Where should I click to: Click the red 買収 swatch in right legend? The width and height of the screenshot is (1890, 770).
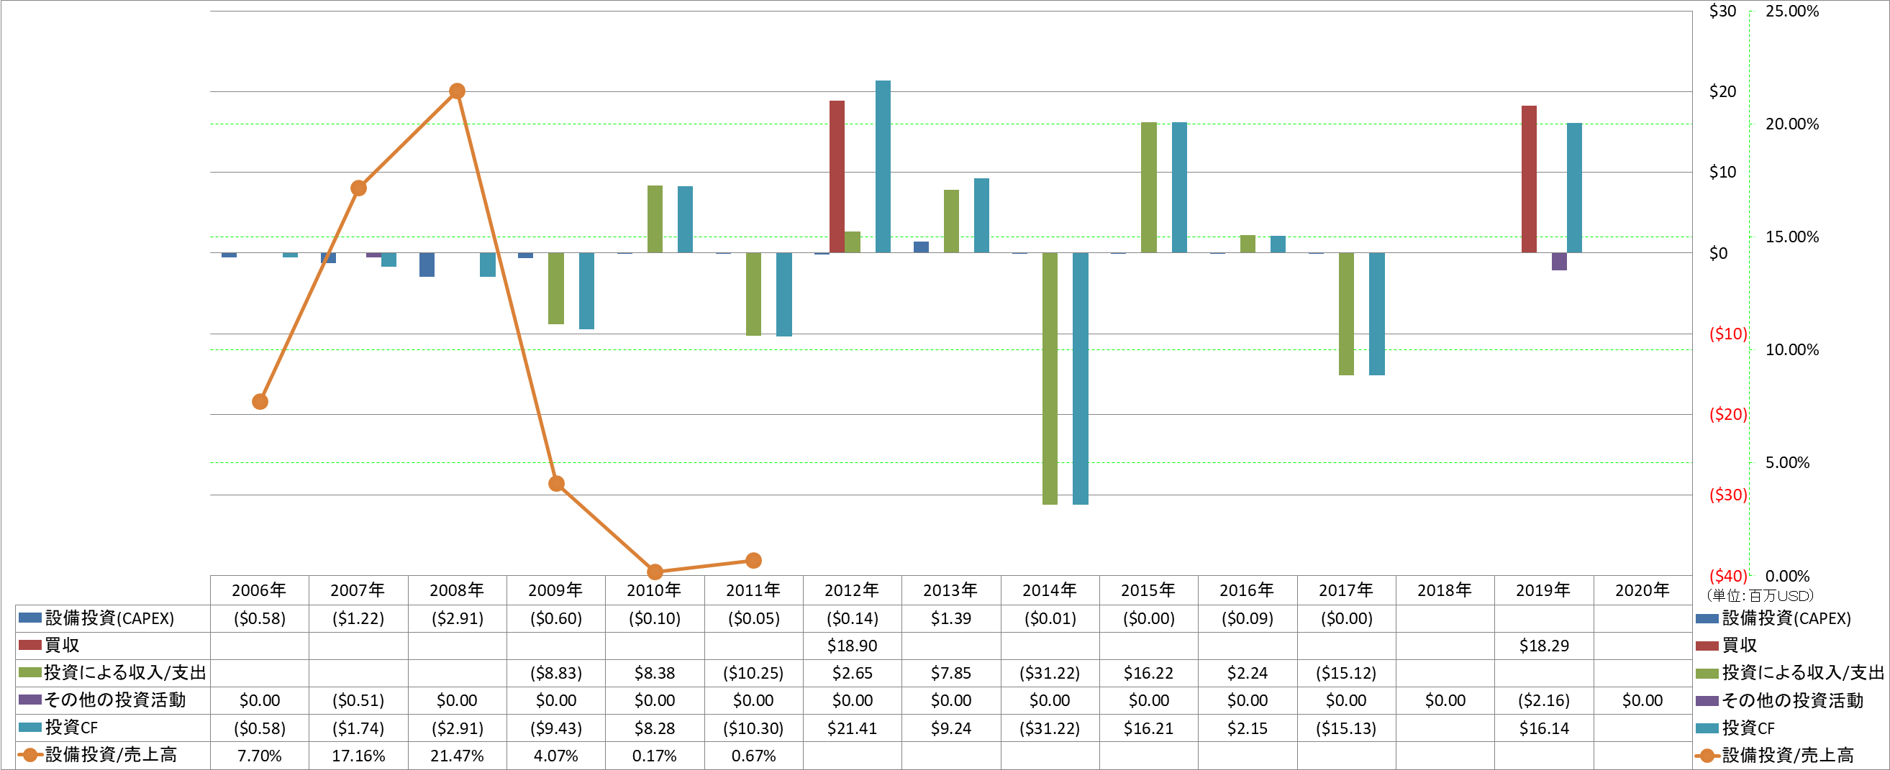click(1707, 646)
